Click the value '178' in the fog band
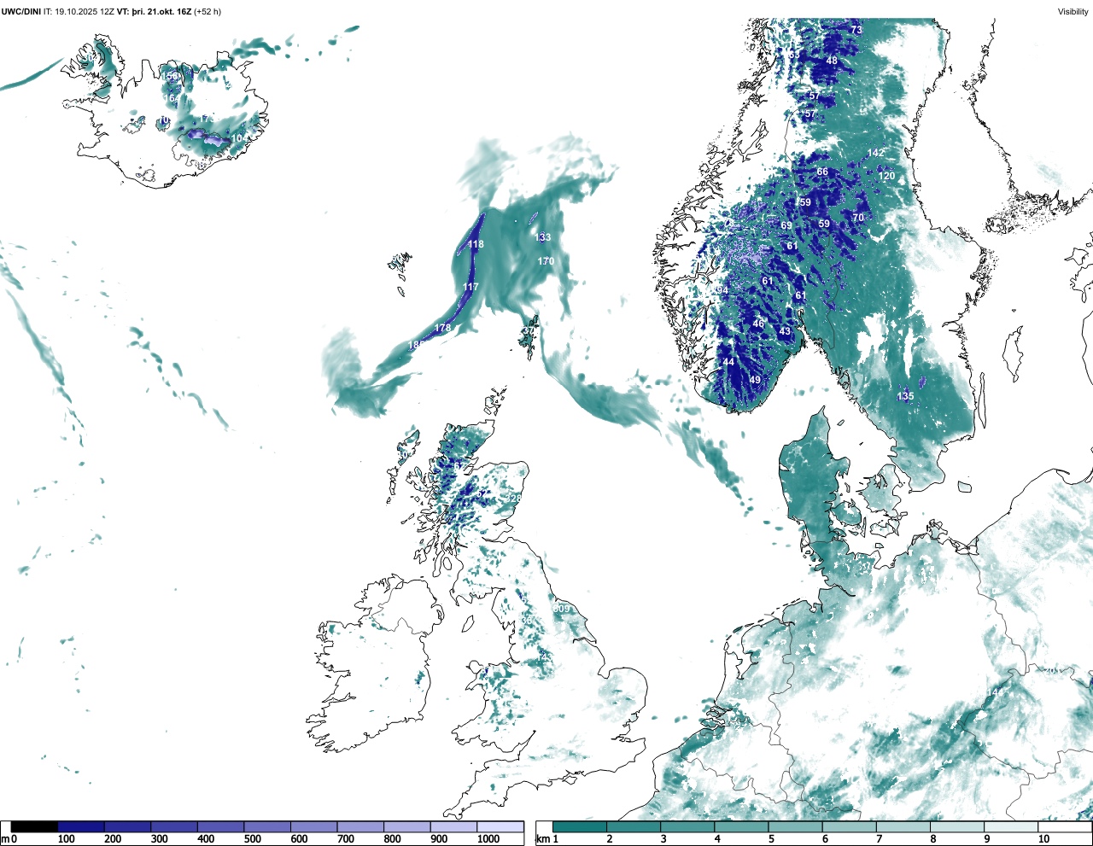 click(x=442, y=328)
